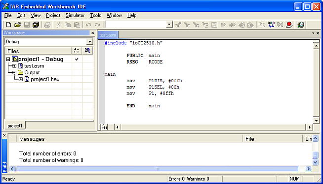The width and height of the screenshot is (323, 184).
Task: Close the Messages build panel
Action: (4, 135)
